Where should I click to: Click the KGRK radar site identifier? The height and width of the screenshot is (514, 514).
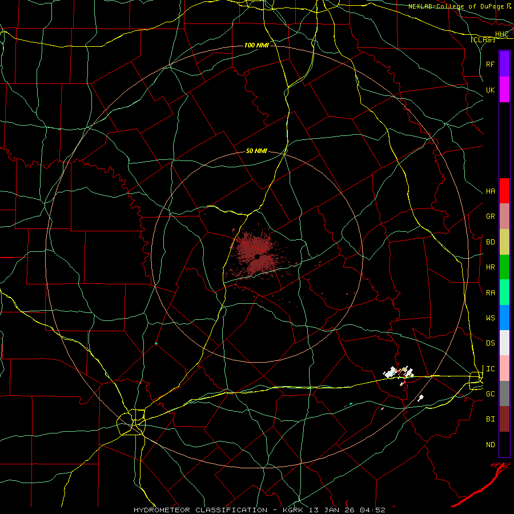point(293,510)
